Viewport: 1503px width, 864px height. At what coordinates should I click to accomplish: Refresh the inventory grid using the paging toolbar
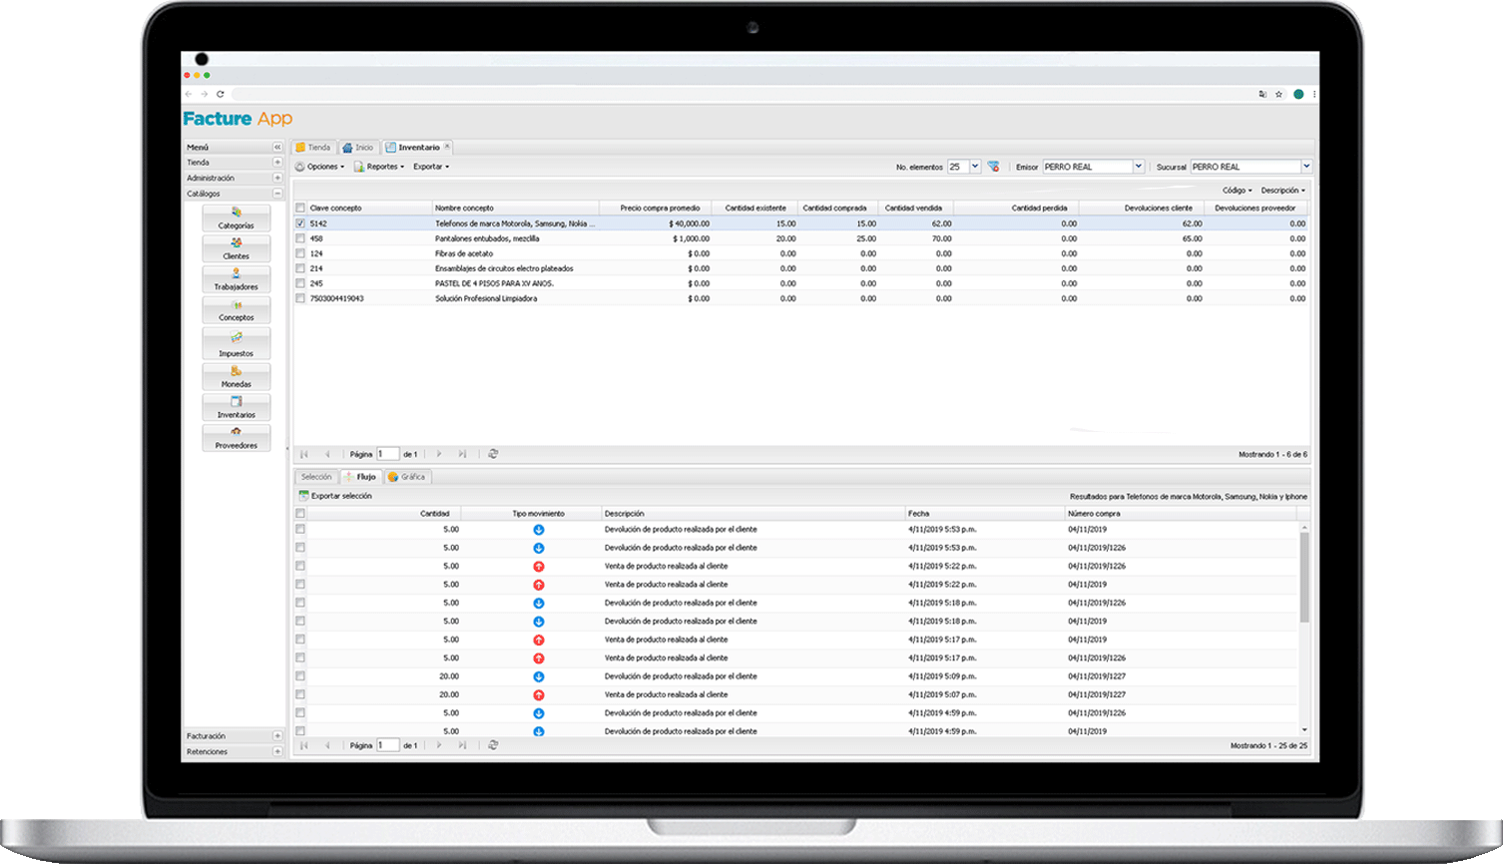493,454
